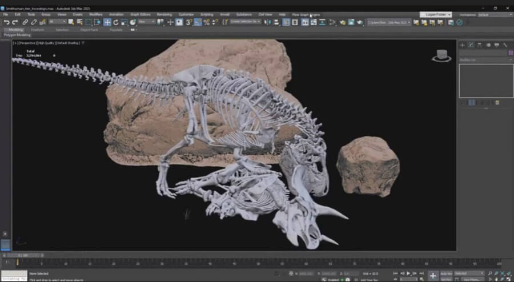Open the Select by Name dialog icon

click(79, 22)
